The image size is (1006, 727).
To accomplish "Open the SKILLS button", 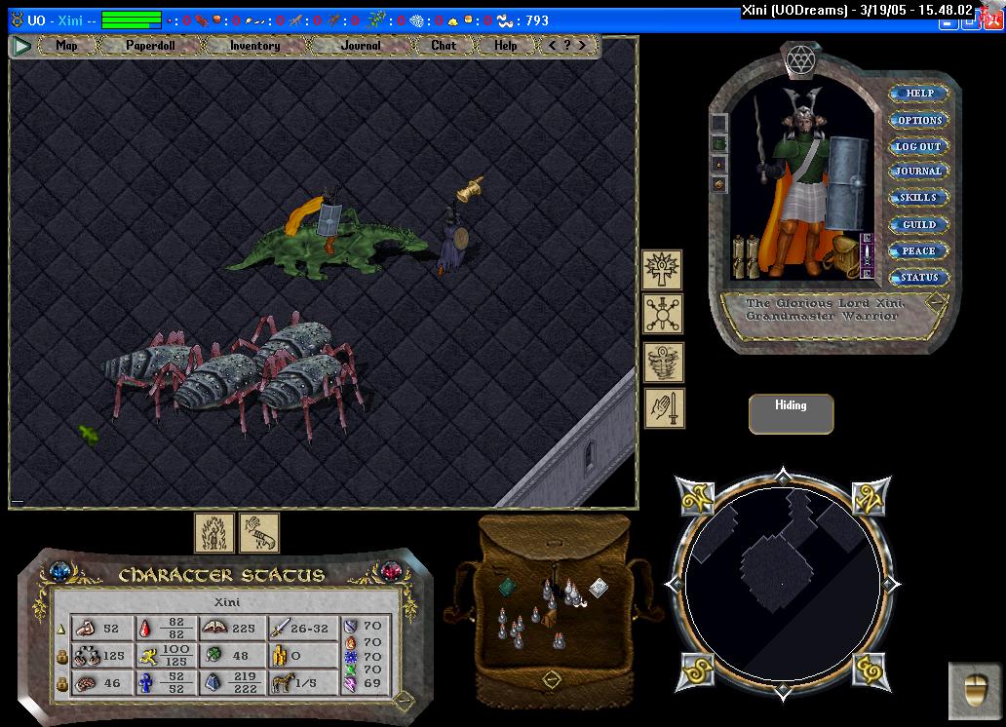I will point(918,198).
